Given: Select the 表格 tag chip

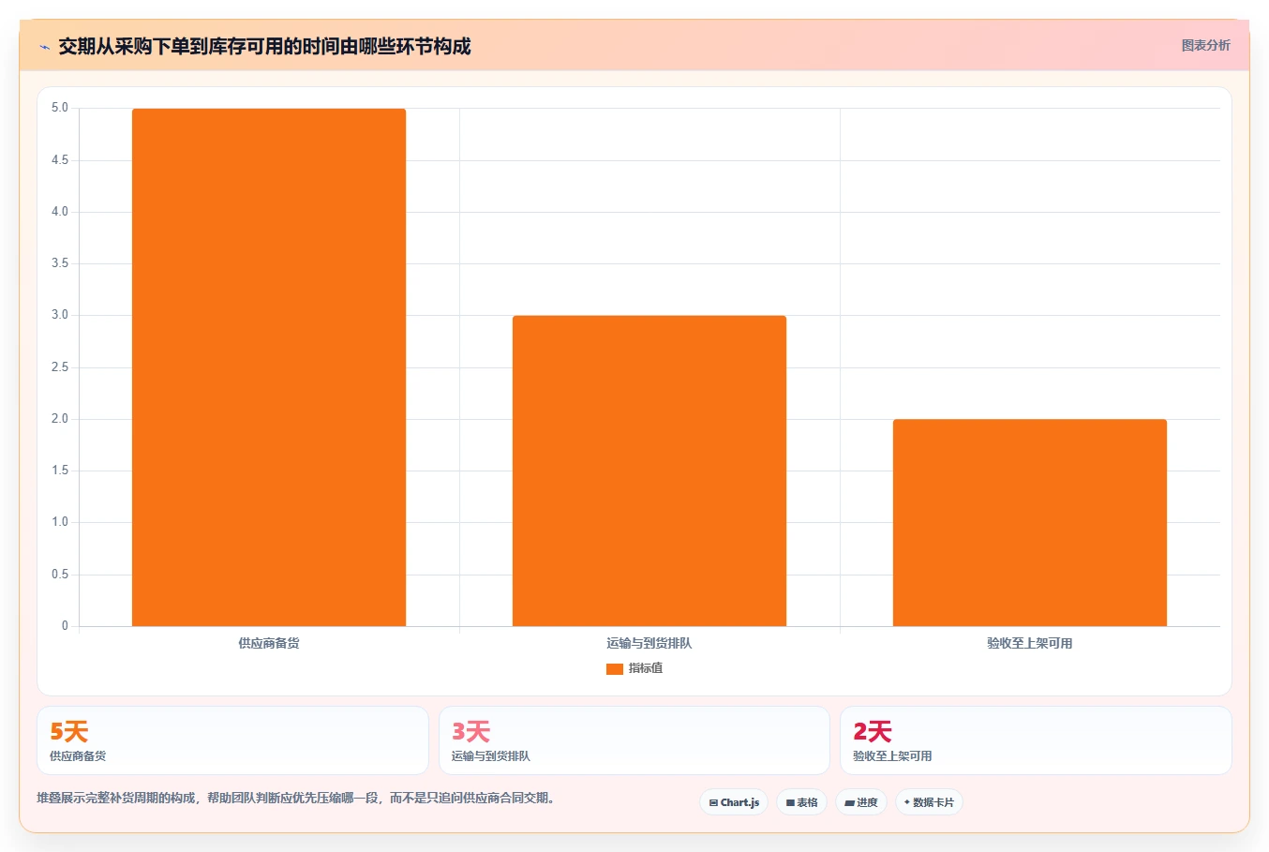Looking at the screenshot, I should click(801, 802).
